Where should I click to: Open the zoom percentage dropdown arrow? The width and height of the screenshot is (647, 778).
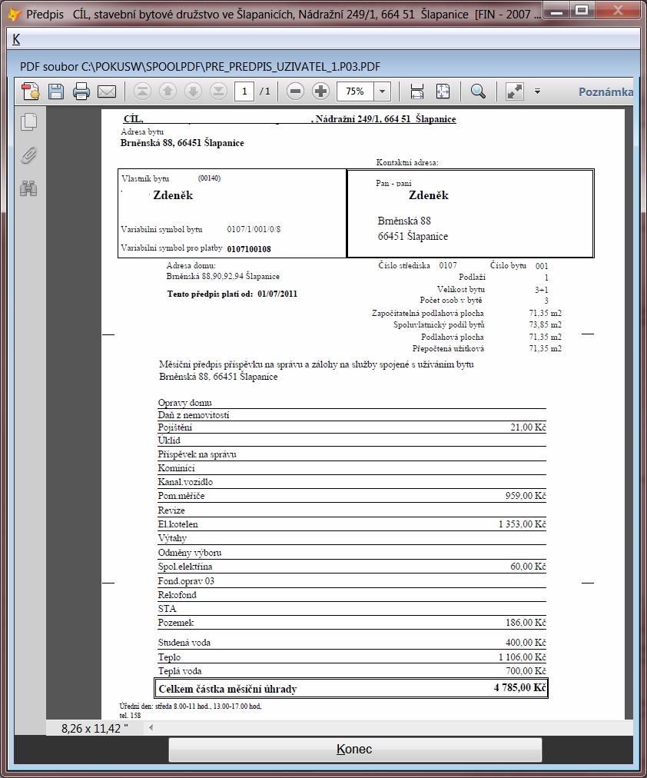[382, 91]
